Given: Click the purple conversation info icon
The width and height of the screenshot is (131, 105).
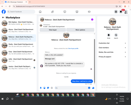Looking at the screenshot, I should coord(92,19).
